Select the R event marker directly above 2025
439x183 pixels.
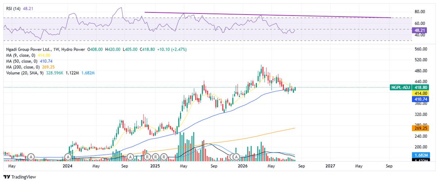tap(156, 156)
